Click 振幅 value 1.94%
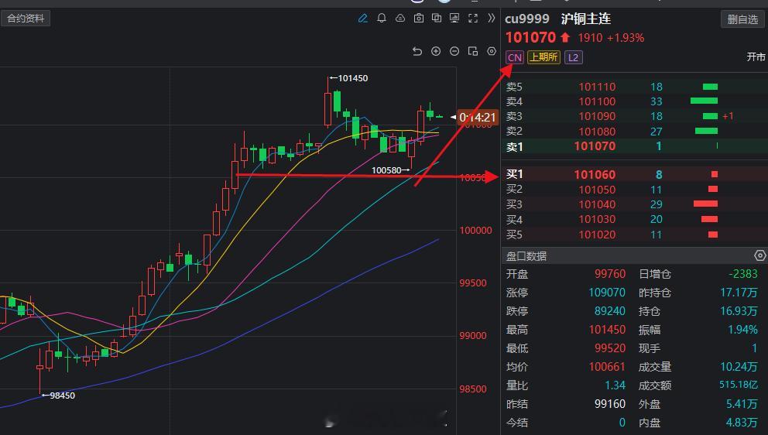The width and height of the screenshot is (768, 435). (743, 330)
